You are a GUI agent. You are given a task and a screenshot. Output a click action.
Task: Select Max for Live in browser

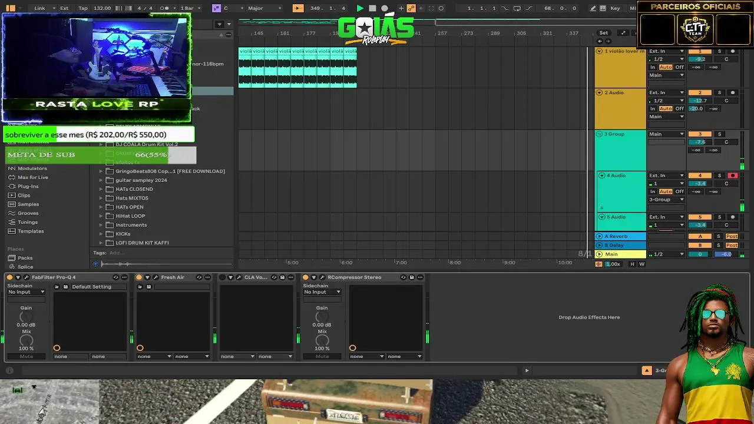33,177
